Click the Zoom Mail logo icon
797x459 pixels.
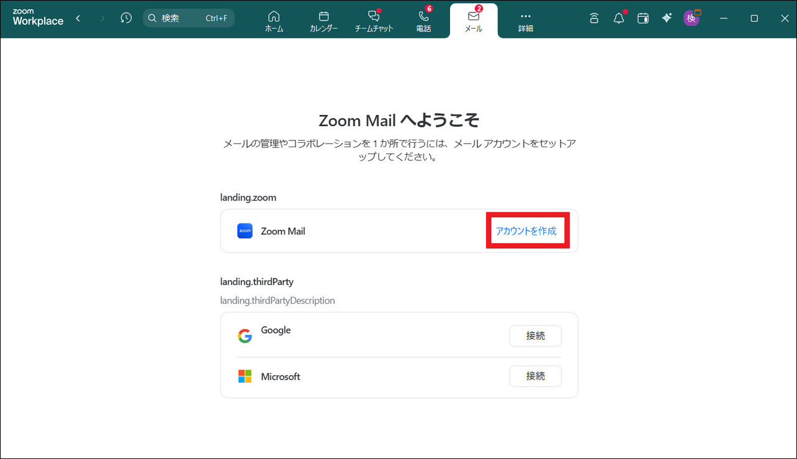click(245, 231)
